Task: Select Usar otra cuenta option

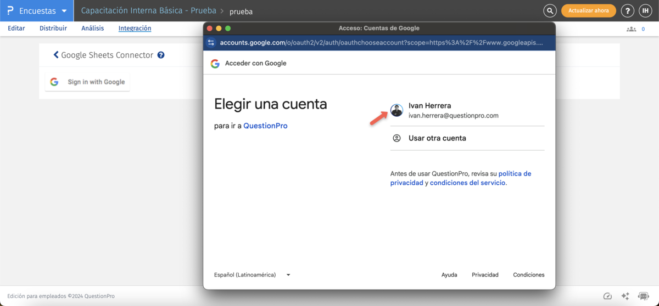Action: (x=467, y=138)
